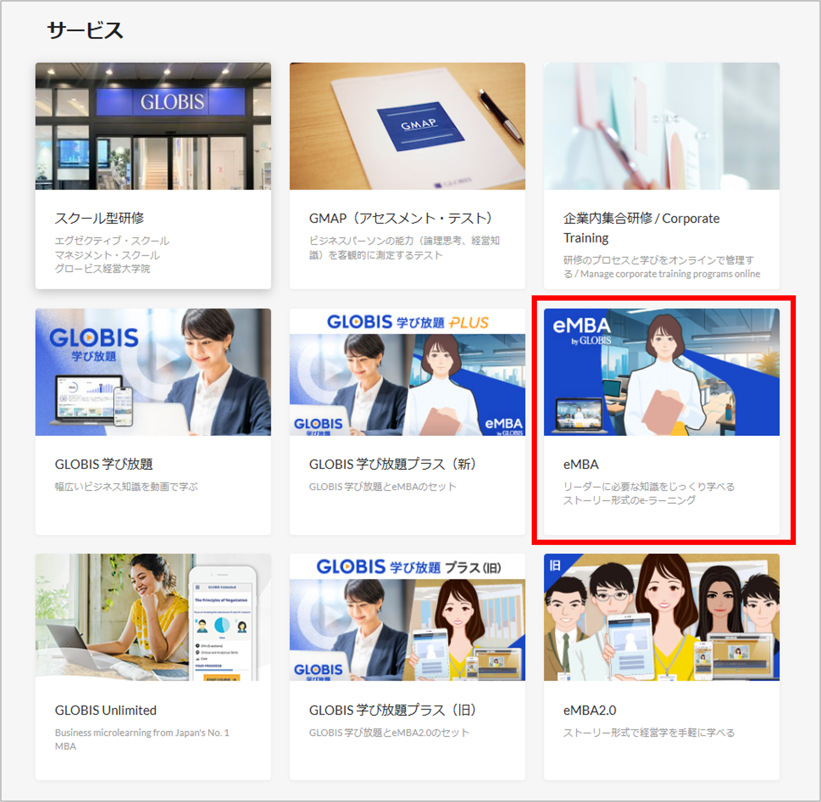Click the GLOBIS 学び放題プラス（旧） title

coord(392,710)
